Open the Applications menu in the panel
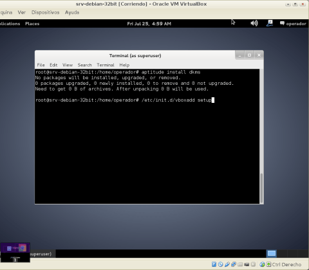Image resolution: width=309 pixels, height=270 pixels. [10, 24]
